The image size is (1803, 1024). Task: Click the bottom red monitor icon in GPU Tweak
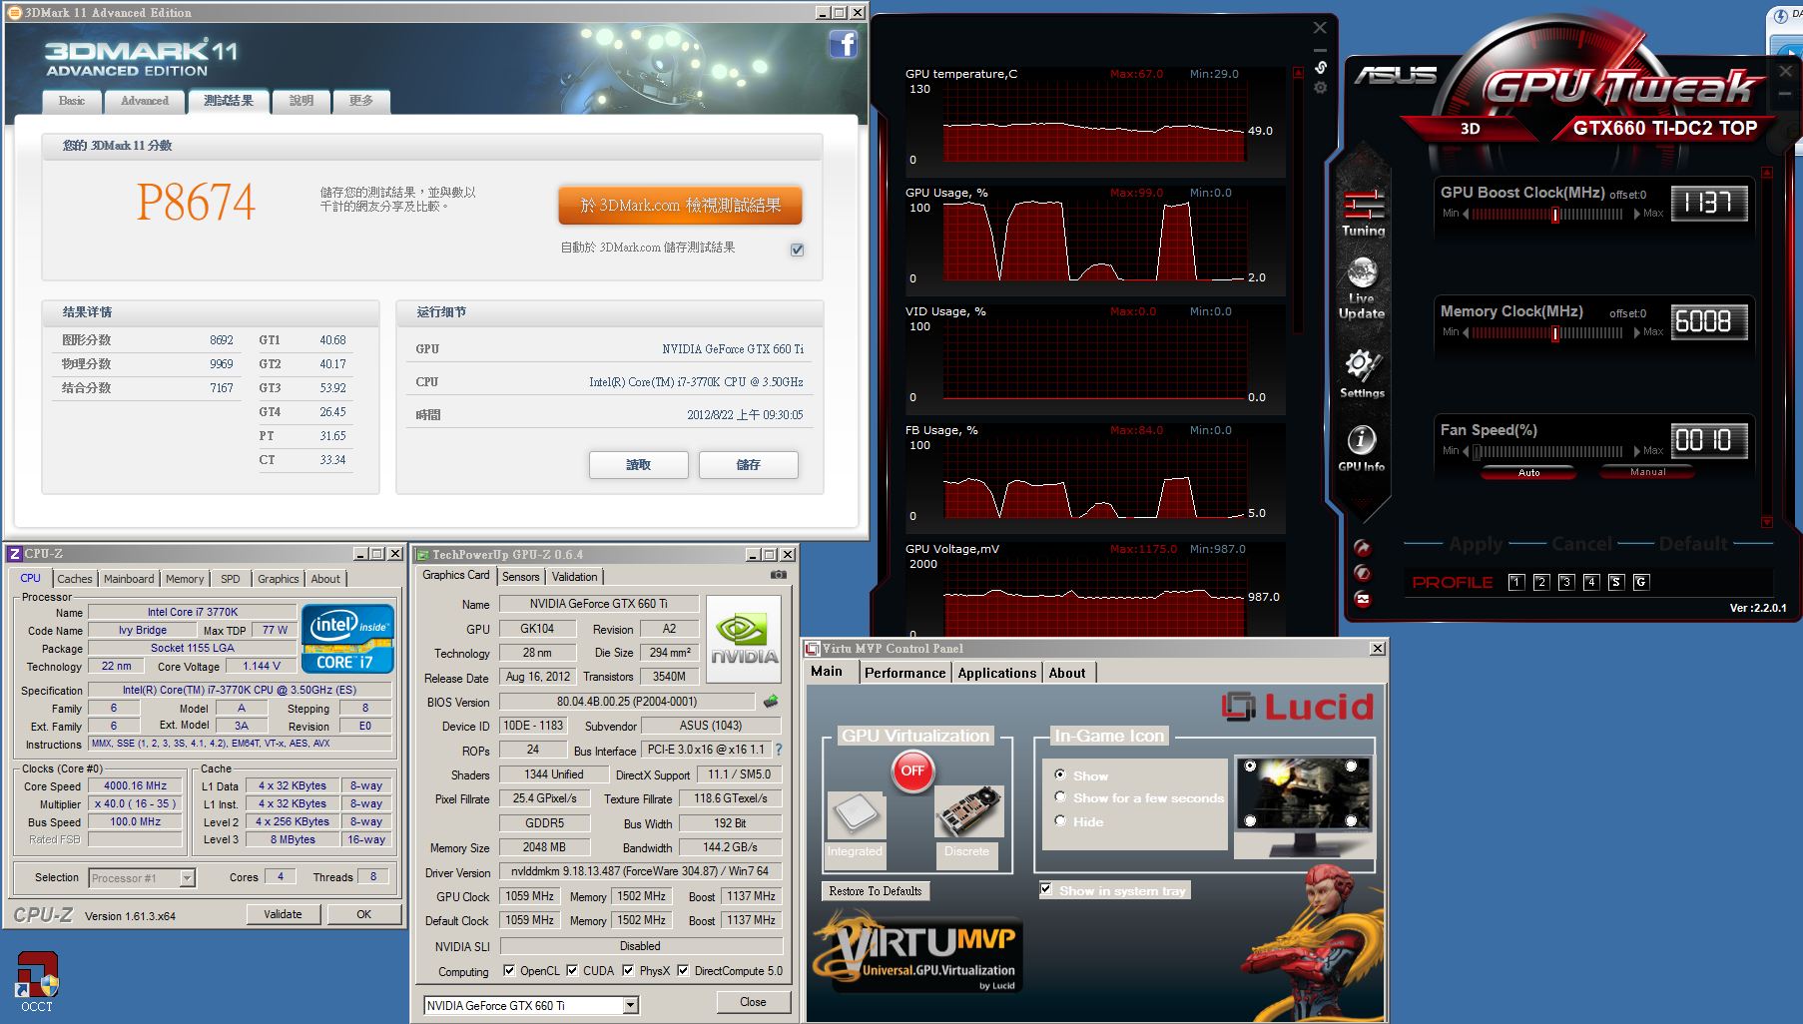1363,599
